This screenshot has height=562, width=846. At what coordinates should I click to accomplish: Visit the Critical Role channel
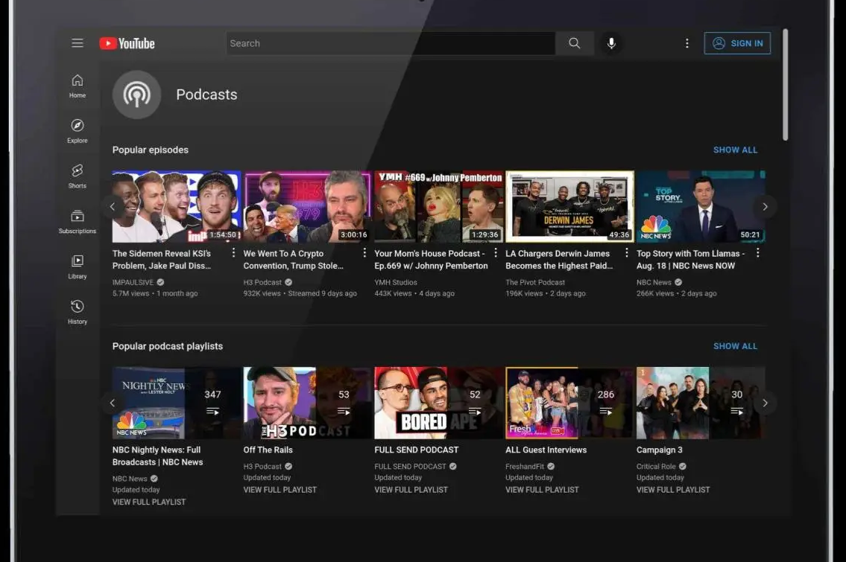point(656,467)
